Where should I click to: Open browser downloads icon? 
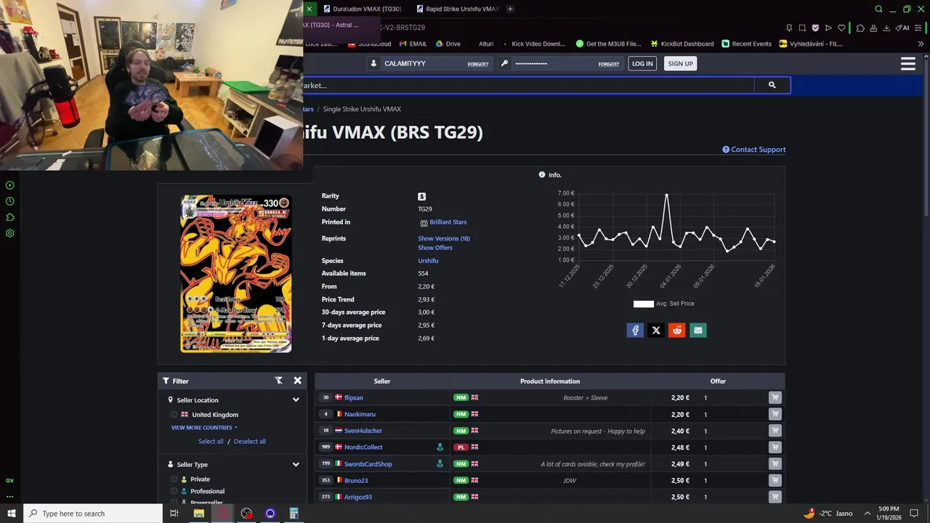pos(886,28)
